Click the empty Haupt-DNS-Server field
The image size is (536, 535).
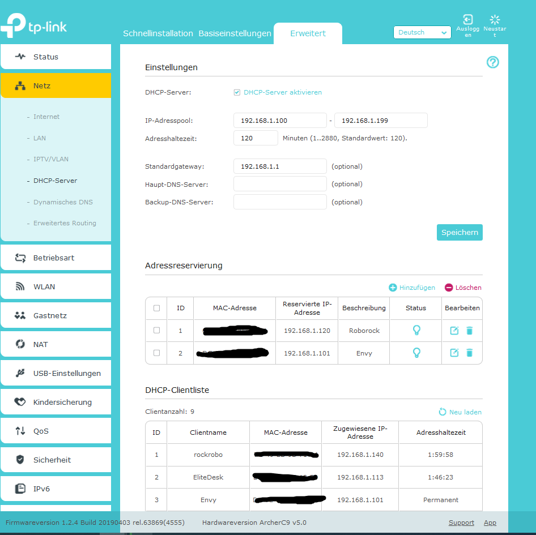(280, 184)
